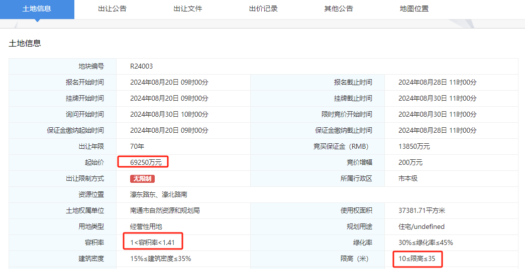Click the 出让年限 label
This screenshot has height=269, width=525.
pyautogui.click(x=91, y=146)
